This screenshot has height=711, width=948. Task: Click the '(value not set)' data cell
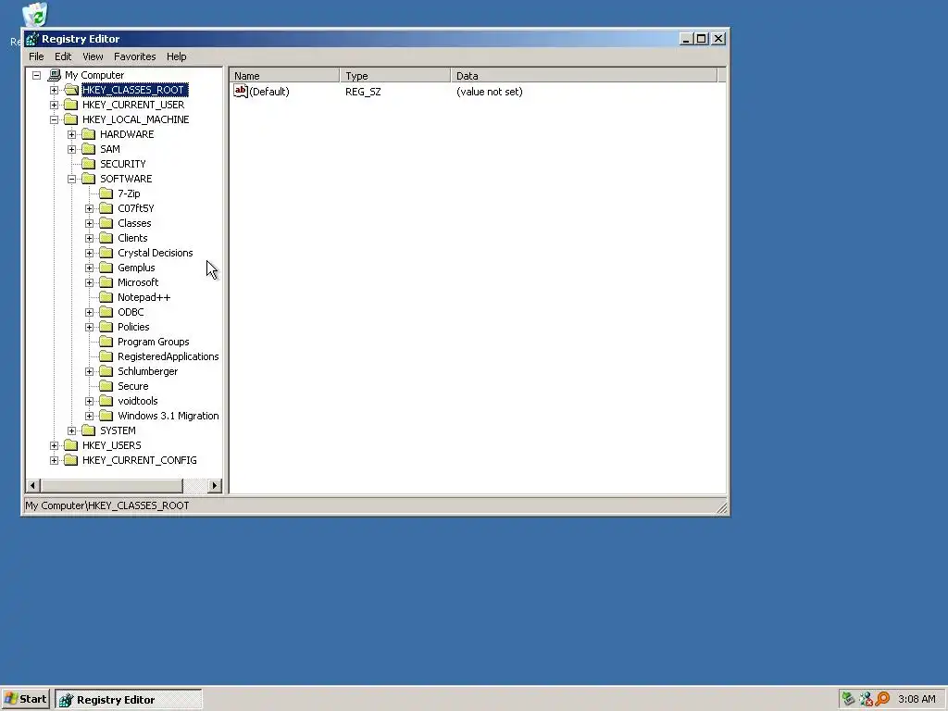[x=490, y=92]
